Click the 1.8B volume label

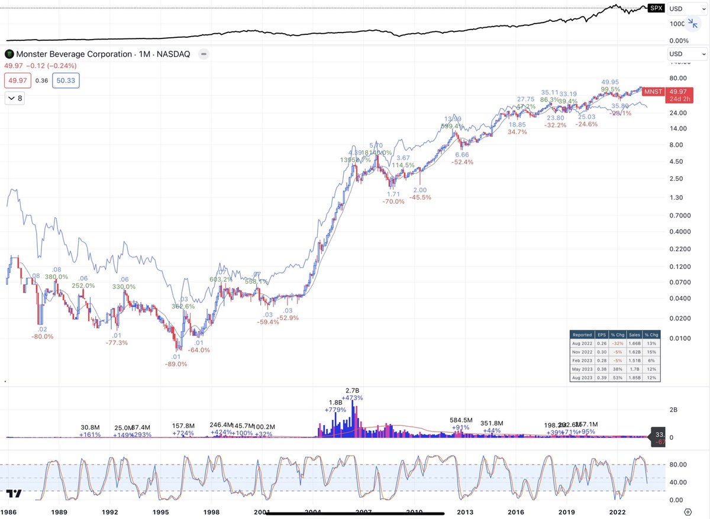[x=334, y=402]
